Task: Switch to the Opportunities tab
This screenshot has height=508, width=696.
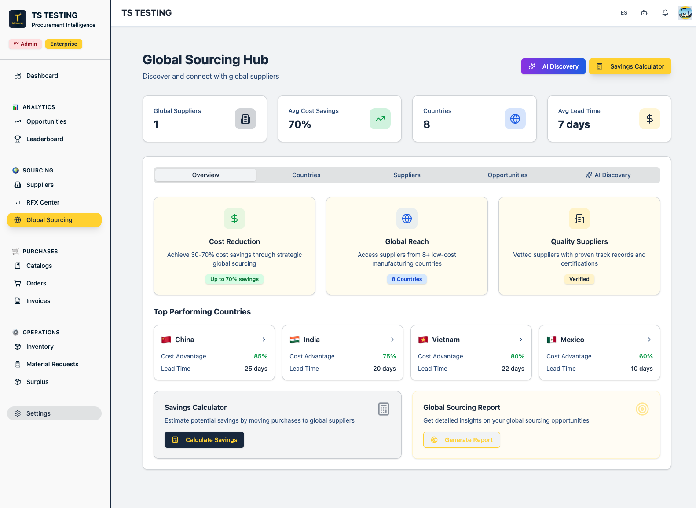Action: click(x=507, y=175)
